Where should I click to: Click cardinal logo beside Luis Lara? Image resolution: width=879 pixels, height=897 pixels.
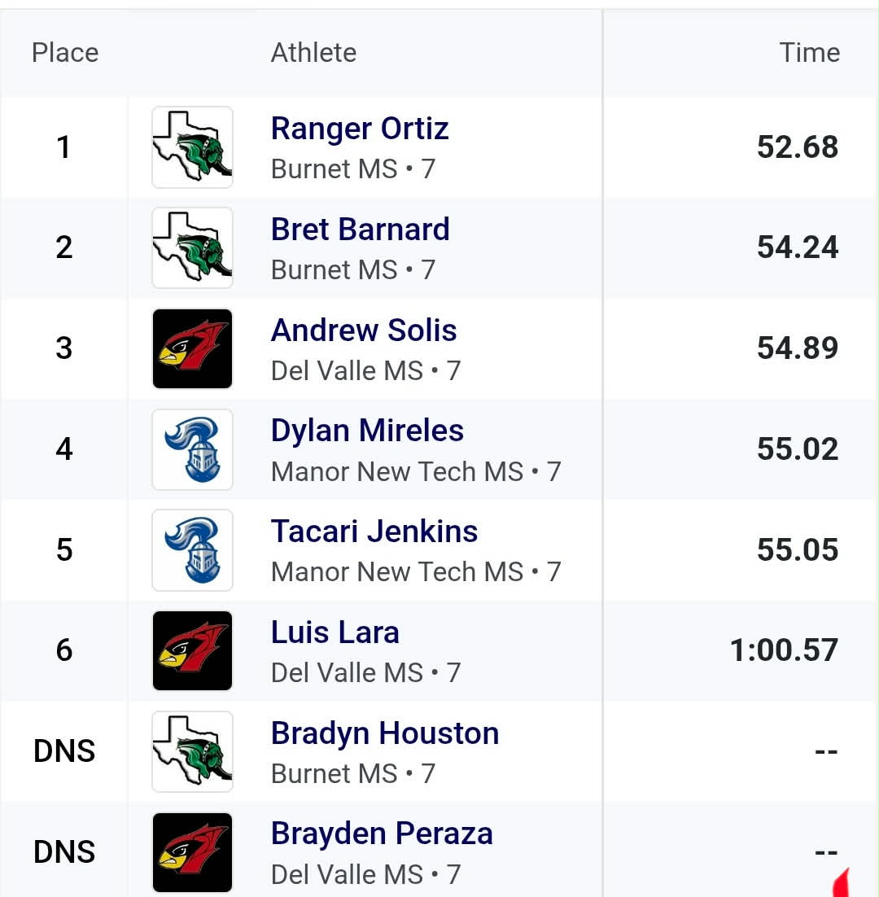(x=193, y=650)
